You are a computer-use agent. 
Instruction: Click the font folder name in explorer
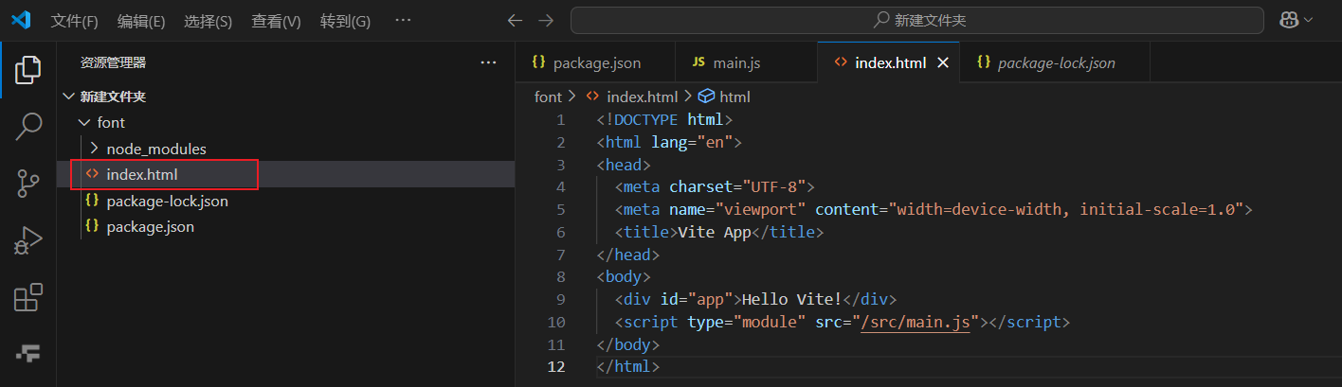(111, 123)
